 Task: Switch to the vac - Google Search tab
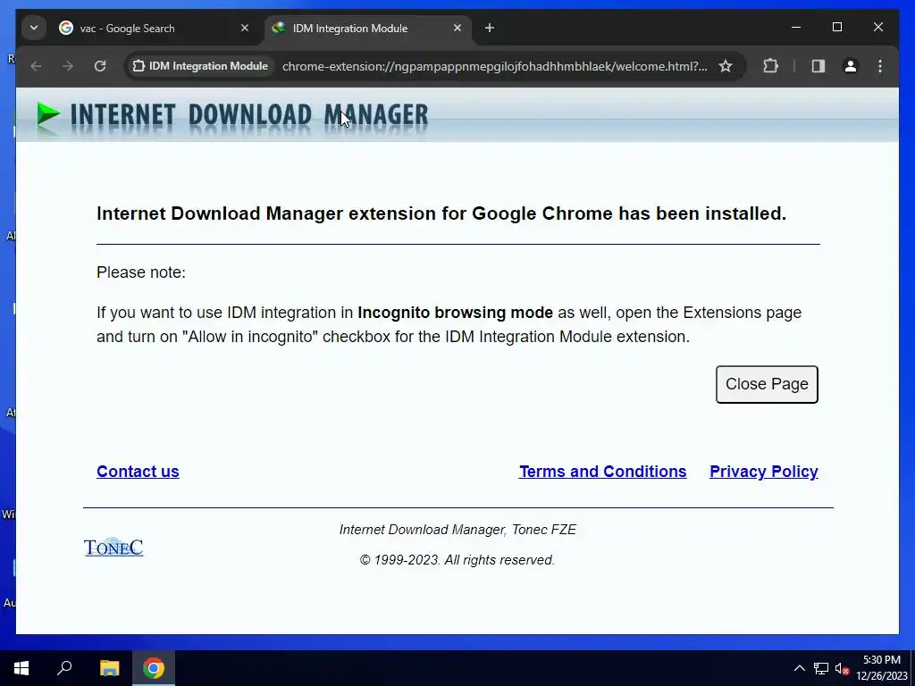(154, 28)
